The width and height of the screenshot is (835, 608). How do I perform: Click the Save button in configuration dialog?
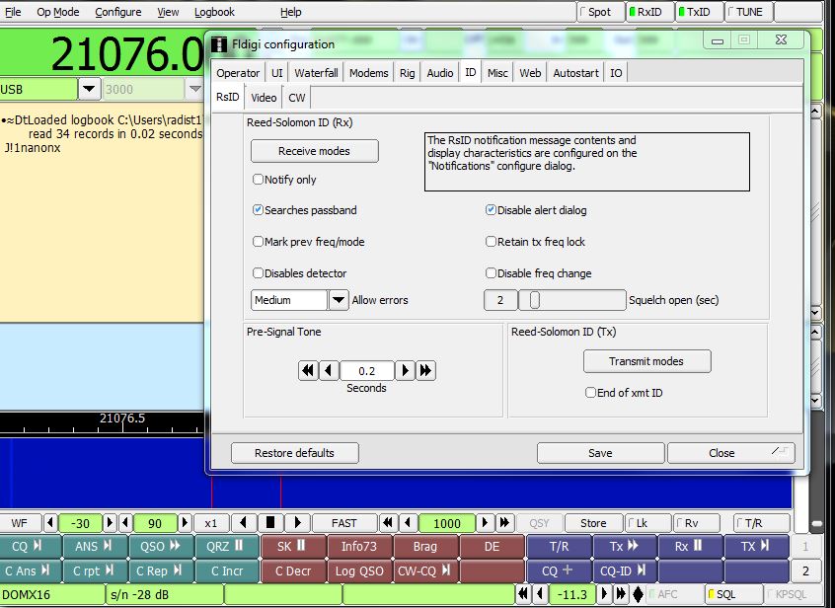tap(600, 453)
